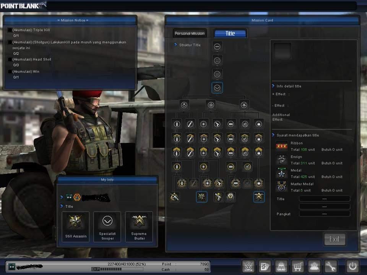Viewport: 367px width, 275px height.
Task: Select the double-chevron crosshair title icon
Action: [203, 152]
